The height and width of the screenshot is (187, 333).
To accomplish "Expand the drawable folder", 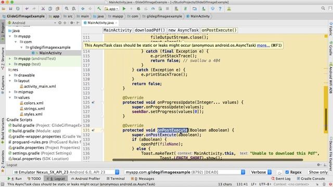I will pyautogui.click(x=10, y=75).
